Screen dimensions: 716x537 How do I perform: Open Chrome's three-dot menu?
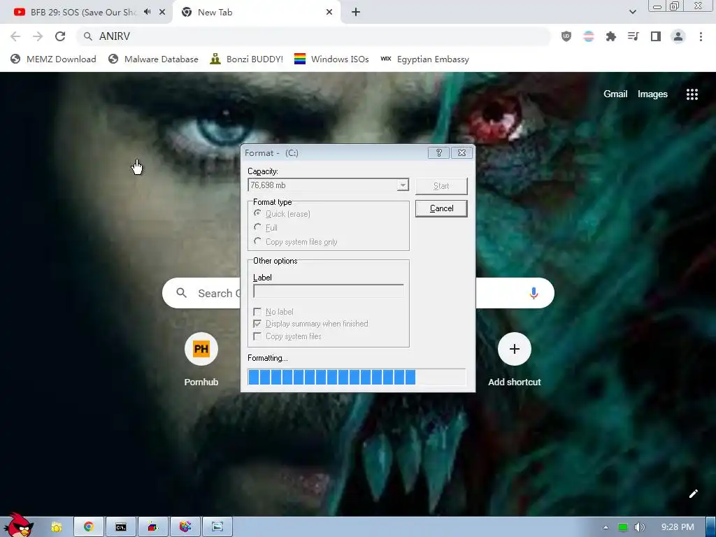701,36
